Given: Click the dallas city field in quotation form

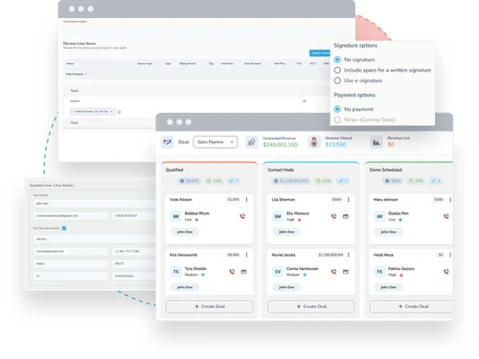Looking at the screenshot, I should click(71, 263).
